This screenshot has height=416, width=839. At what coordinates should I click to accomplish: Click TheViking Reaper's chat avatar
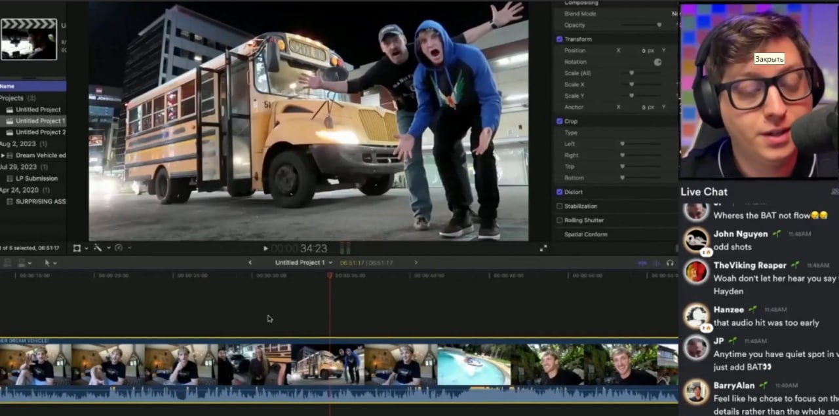click(x=696, y=271)
